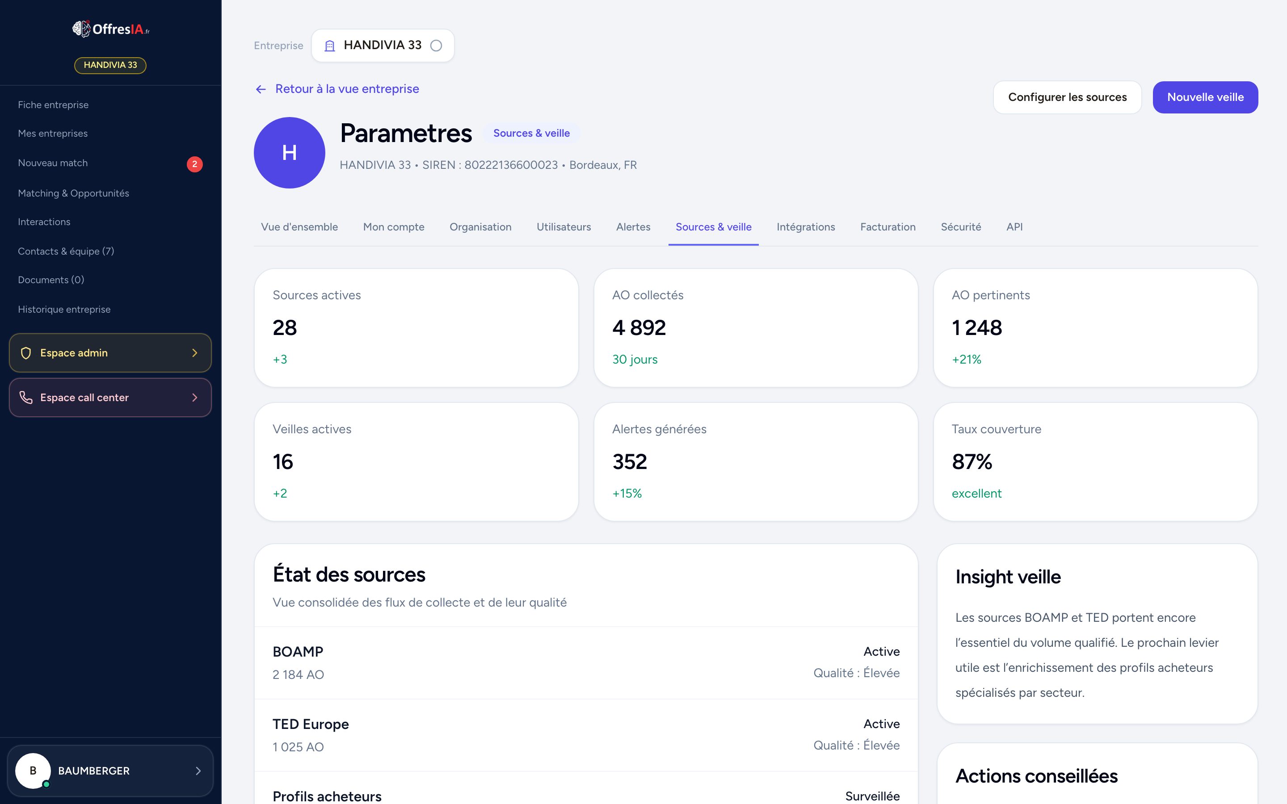
Task: Open Fiche entreprise in sidebar
Action: [53, 105]
